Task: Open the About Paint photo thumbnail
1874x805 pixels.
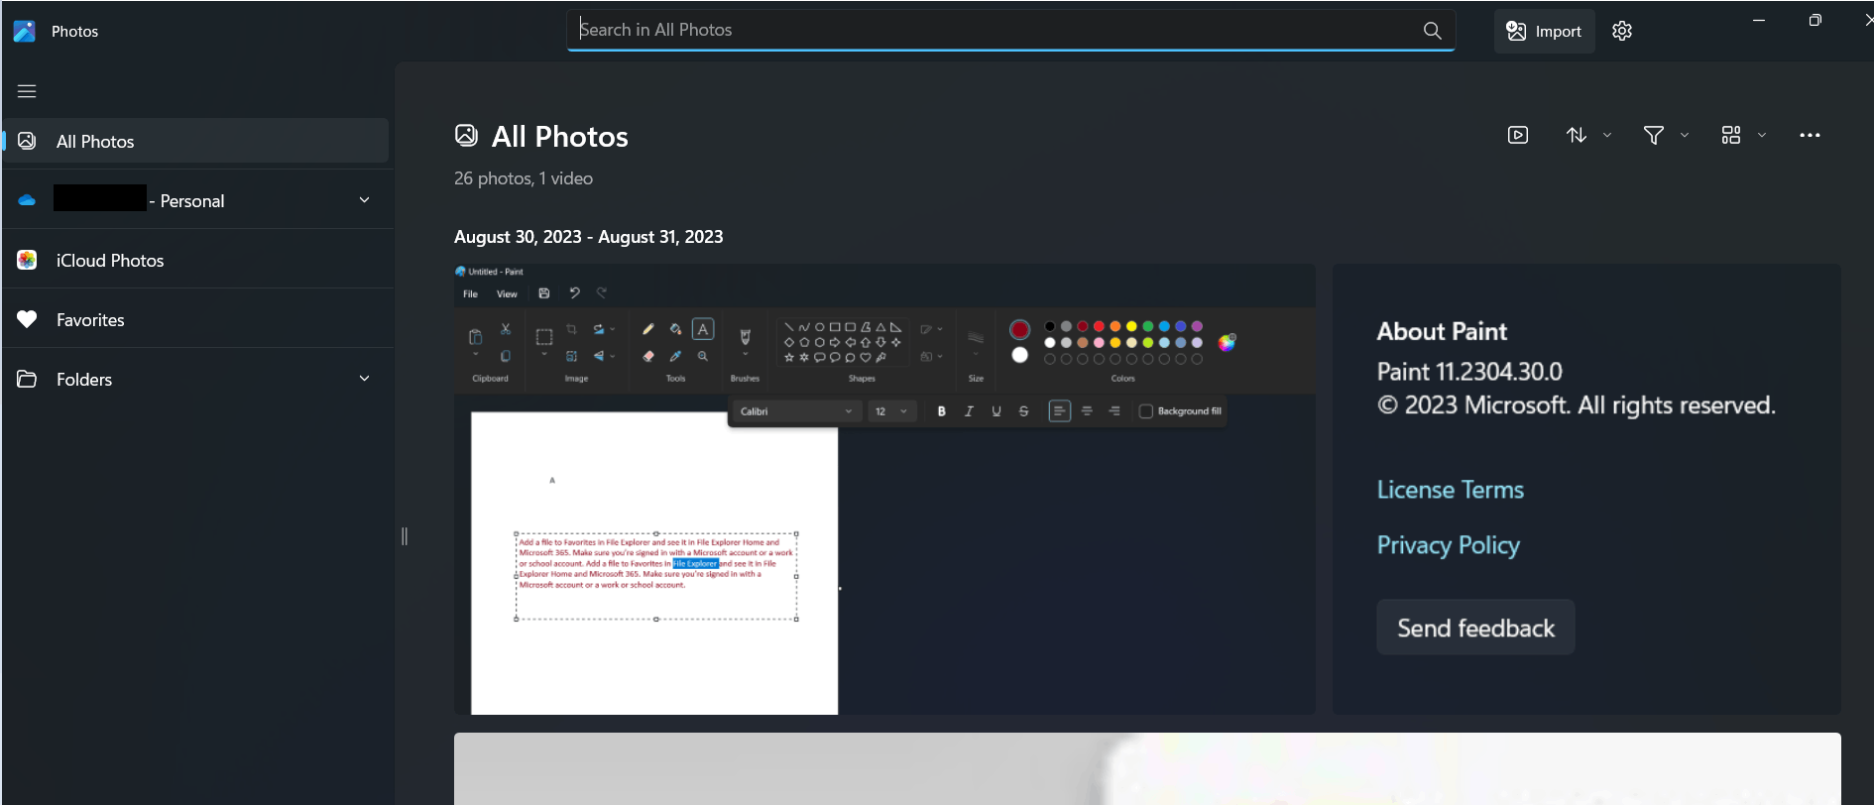Action: (x=1586, y=489)
